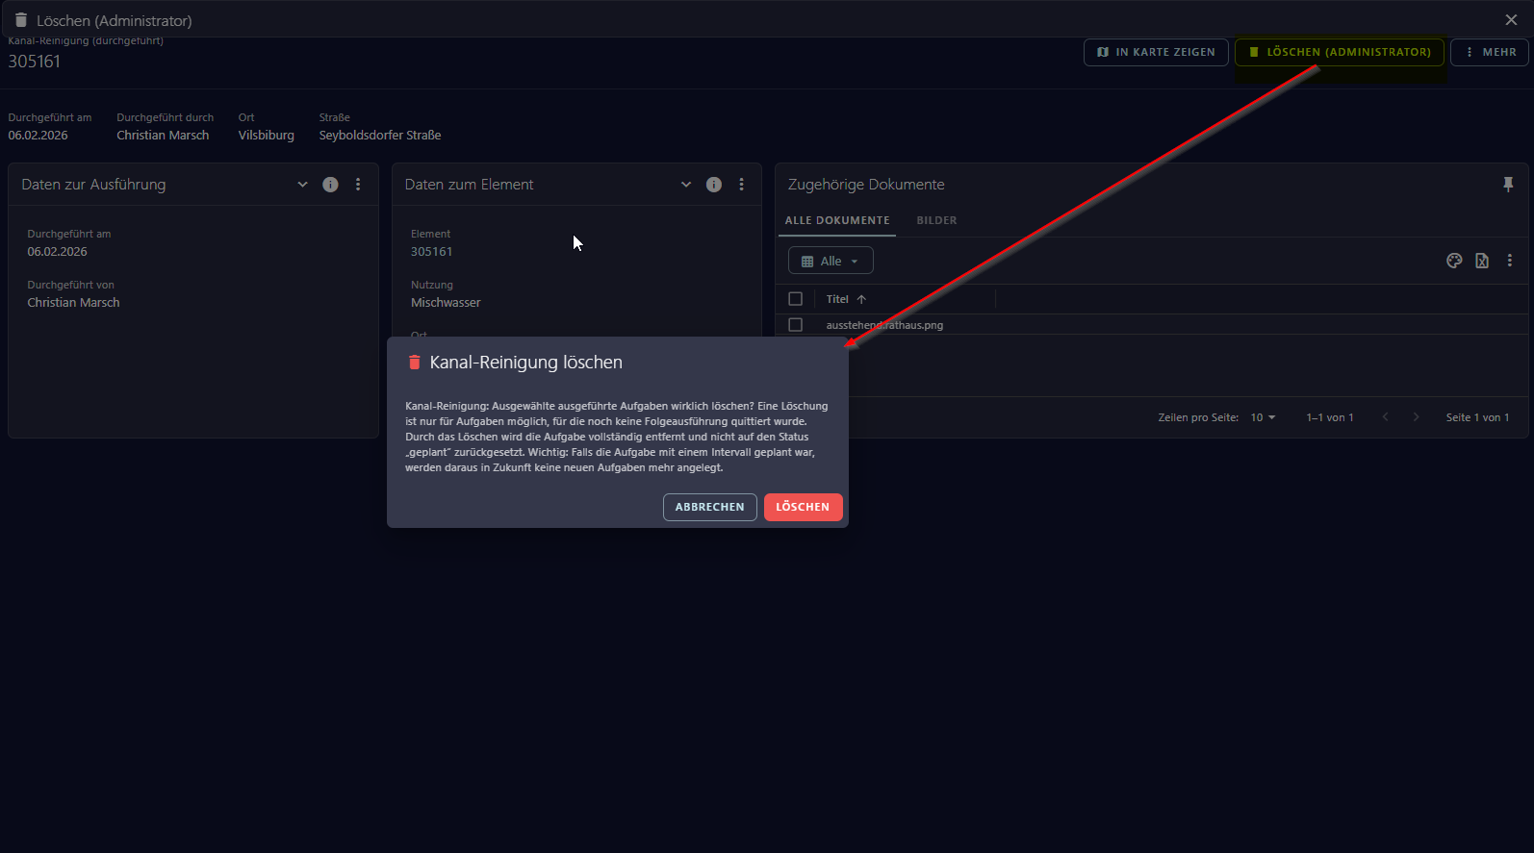This screenshot has width=1534, height=853.
Task: Pin the Zugehörige Dokumente panel
Action: click(x=1508, y=185)
